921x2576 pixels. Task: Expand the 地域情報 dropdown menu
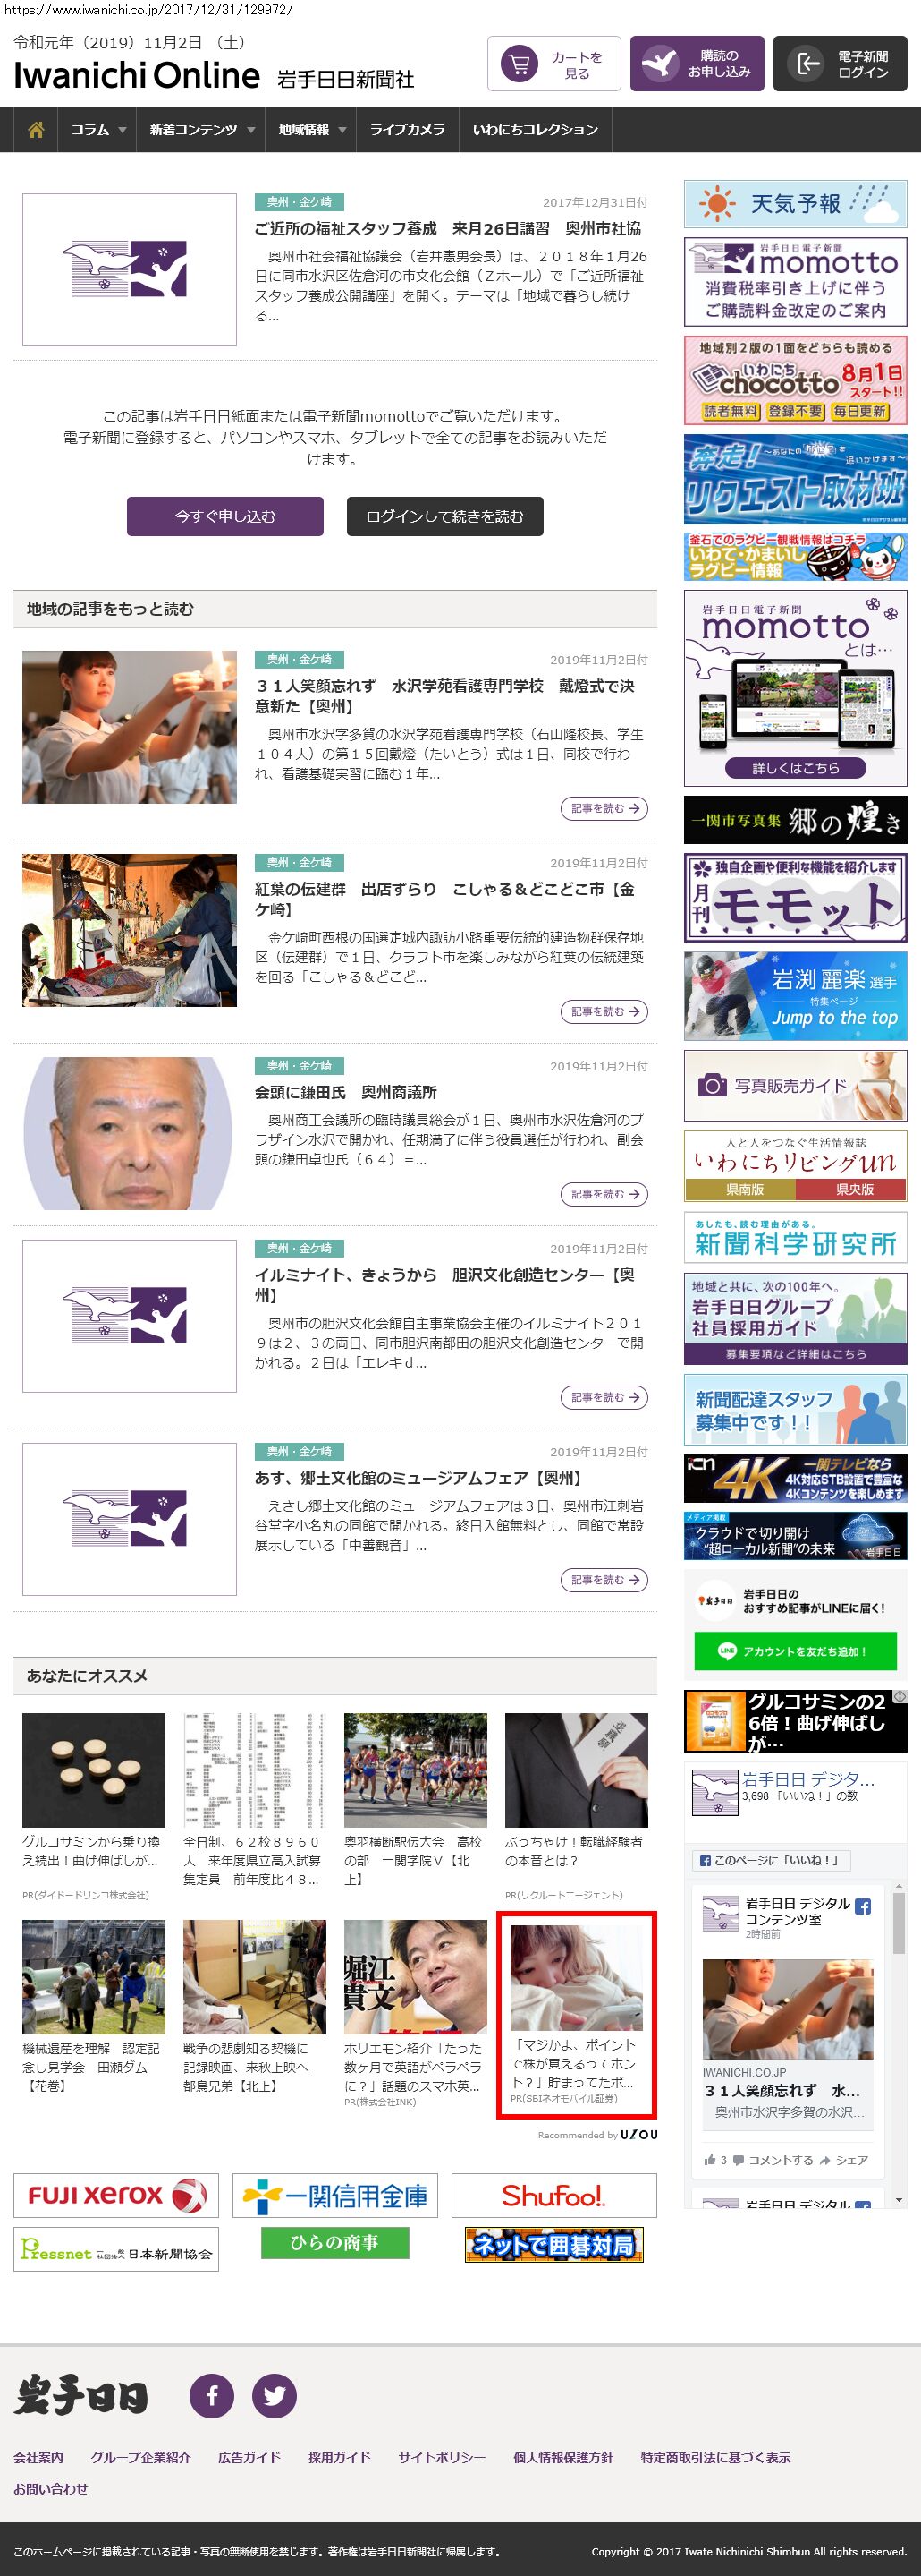click(x=310, y=130)
